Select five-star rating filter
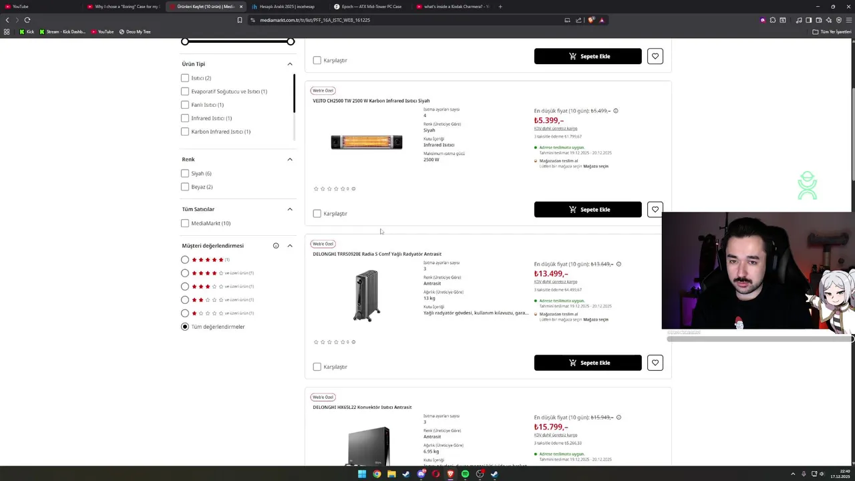Viewport: 855px width, 481px height. click(185, 260)
